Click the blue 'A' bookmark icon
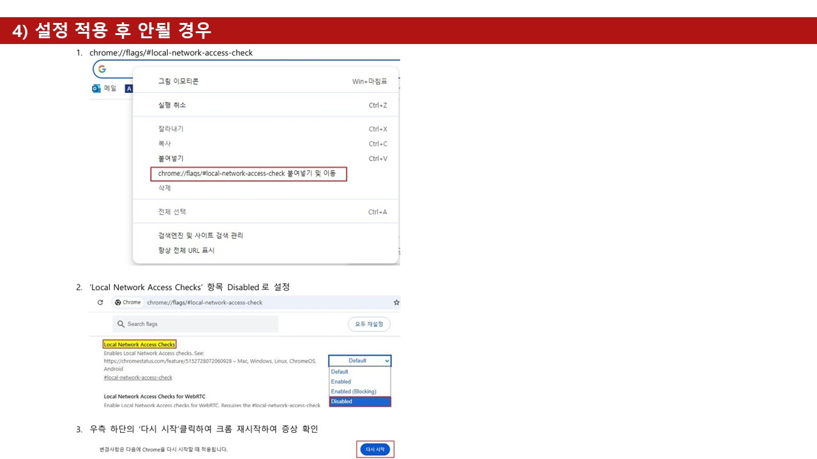This screenshot has height=459, width=817. coord(128,89)
